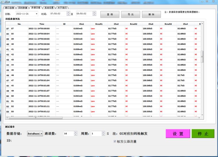Switch to the 实时数据 tab
Screen dimensions: 218x157
(22, 8)
